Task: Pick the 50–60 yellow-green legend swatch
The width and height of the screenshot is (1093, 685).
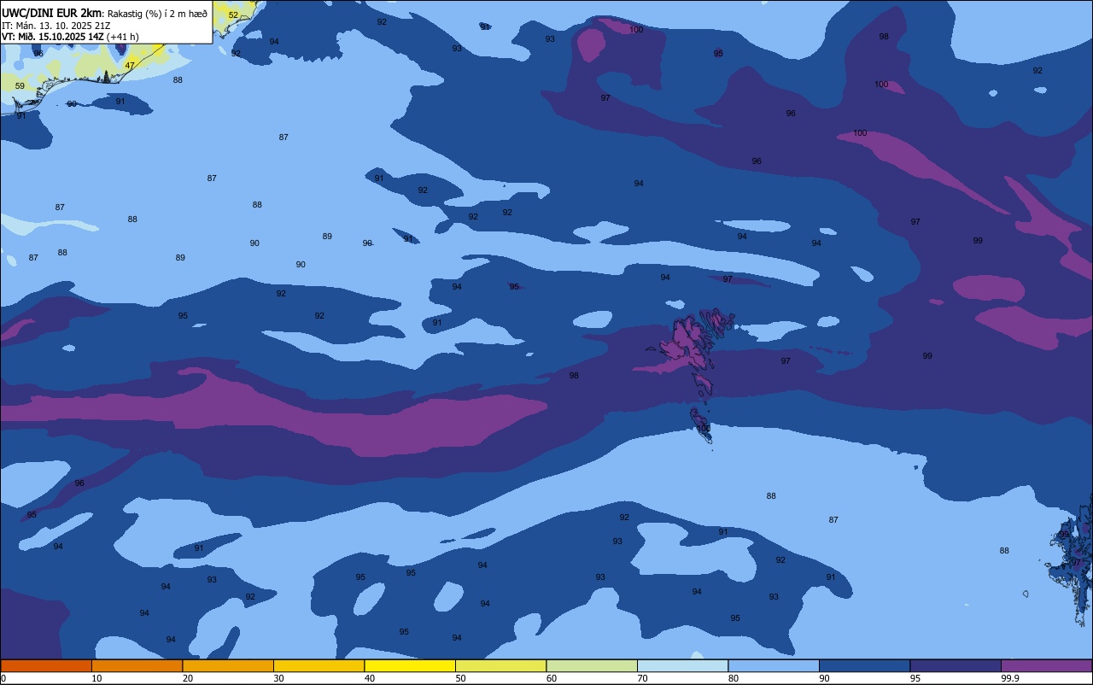Action: (x=500, y=665)
